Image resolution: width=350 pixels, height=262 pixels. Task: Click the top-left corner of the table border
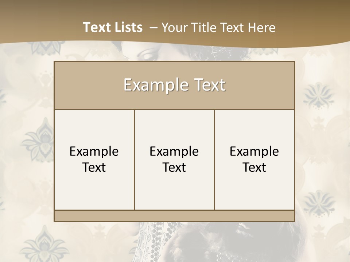tap(54, 61)
